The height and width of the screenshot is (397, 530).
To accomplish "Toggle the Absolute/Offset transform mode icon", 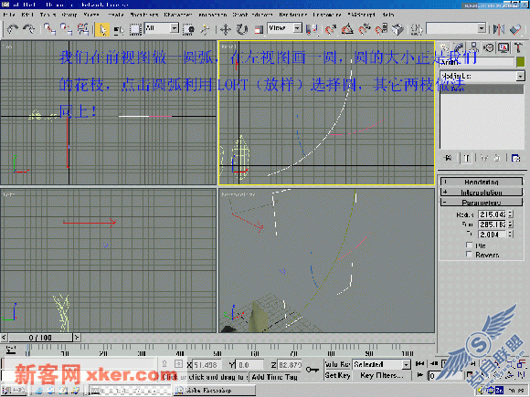I will point(178,364).
